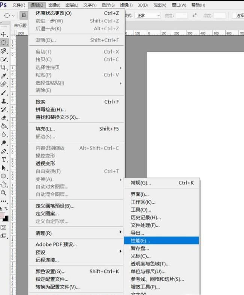Select the Path Selection tool
The image size is (244, 295).
click(4, 168)
